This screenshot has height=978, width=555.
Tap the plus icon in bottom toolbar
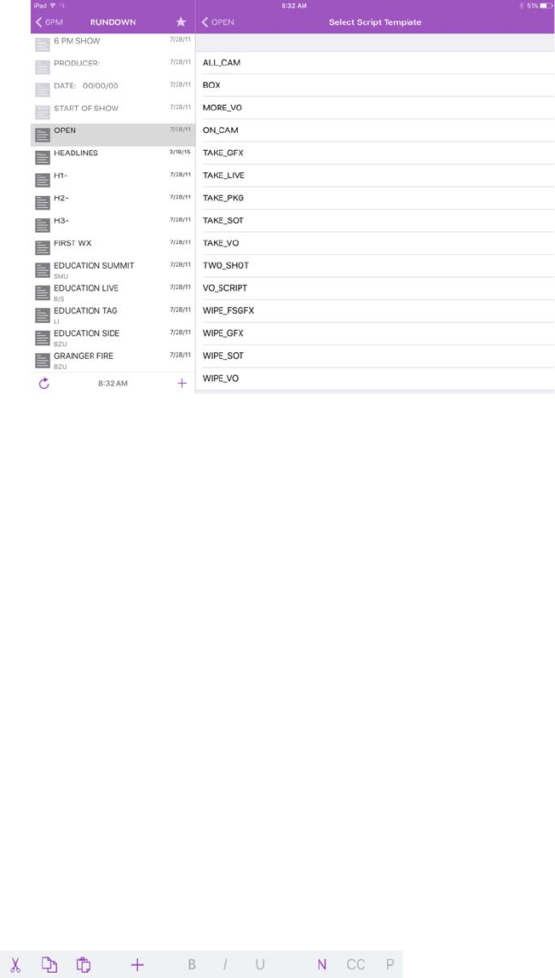click(x=137, y=964)
